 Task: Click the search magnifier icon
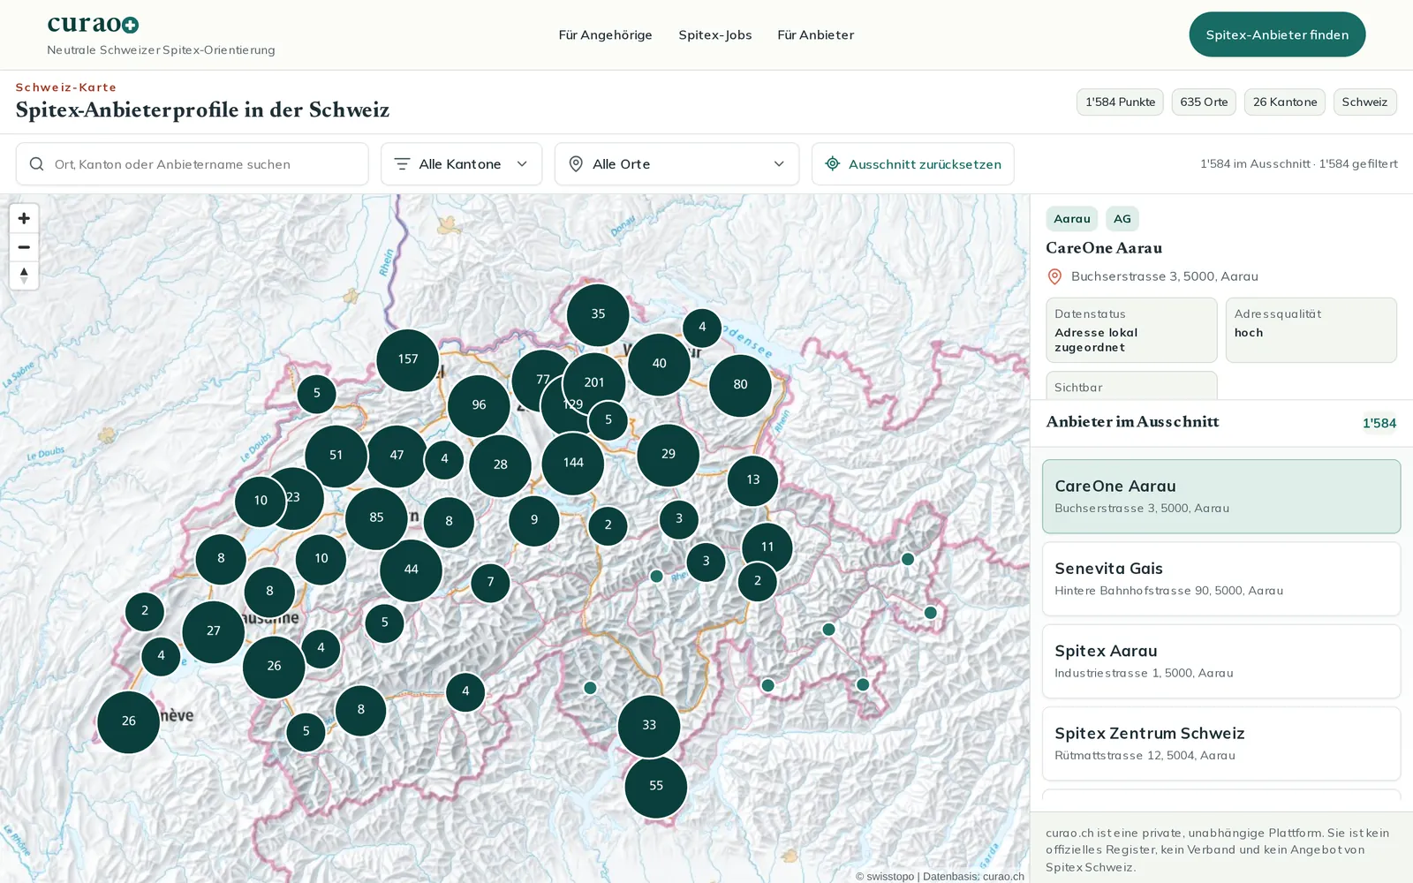point(36,164)
